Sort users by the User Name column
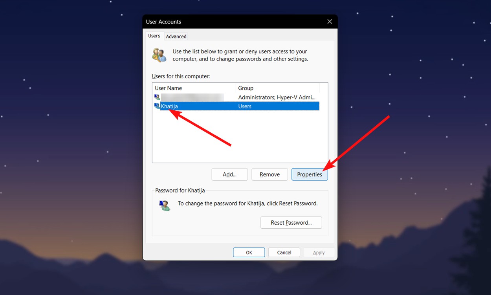491x295 pixels. click(x=168, y=88)
